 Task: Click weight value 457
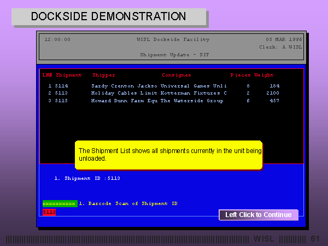(x=274, y=101)
